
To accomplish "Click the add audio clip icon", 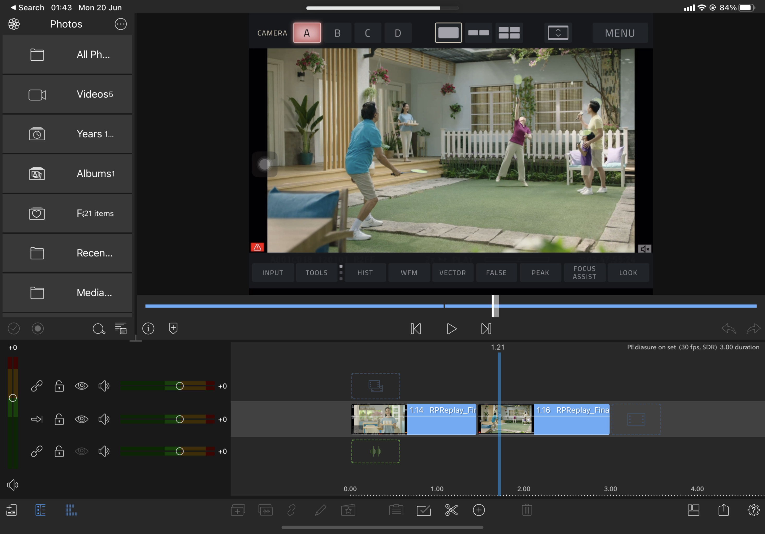I will point(266,510).
